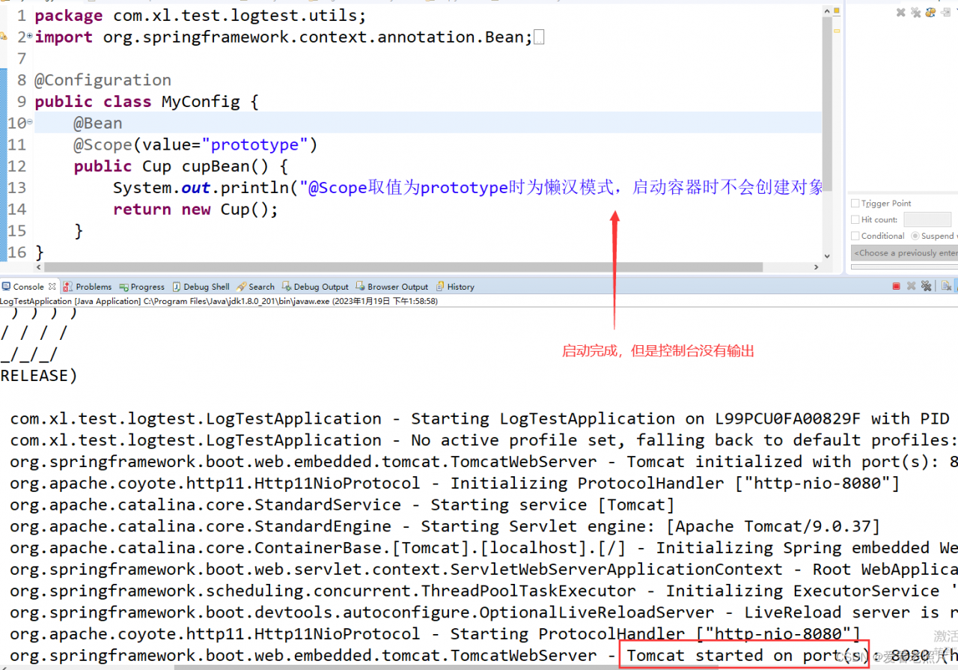Click the LogTestApplication launch description label
This screenshot has width=958, height=670.
219,301
